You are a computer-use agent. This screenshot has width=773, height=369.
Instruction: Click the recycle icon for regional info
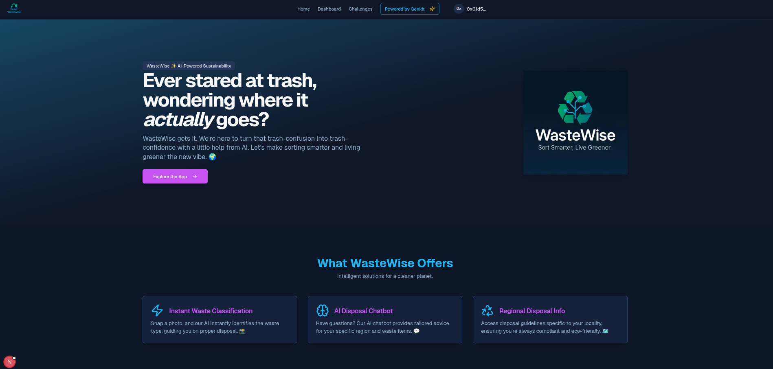pyautogui.click(x=488, y=310)
